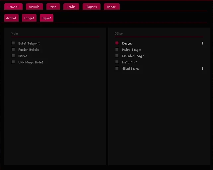Switch to the Radar tab
Viewport: 213px width, 170px height.
112,7
